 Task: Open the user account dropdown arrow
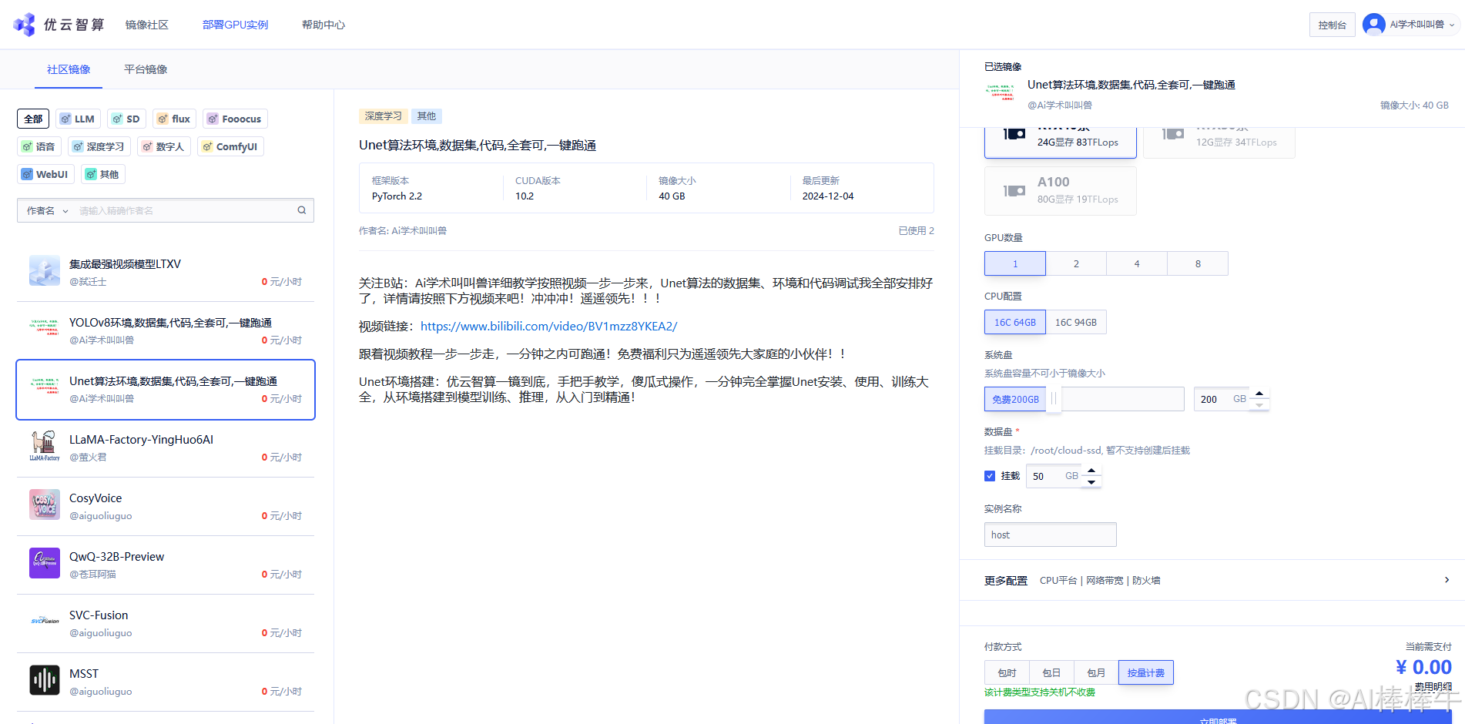(1452, 25)
